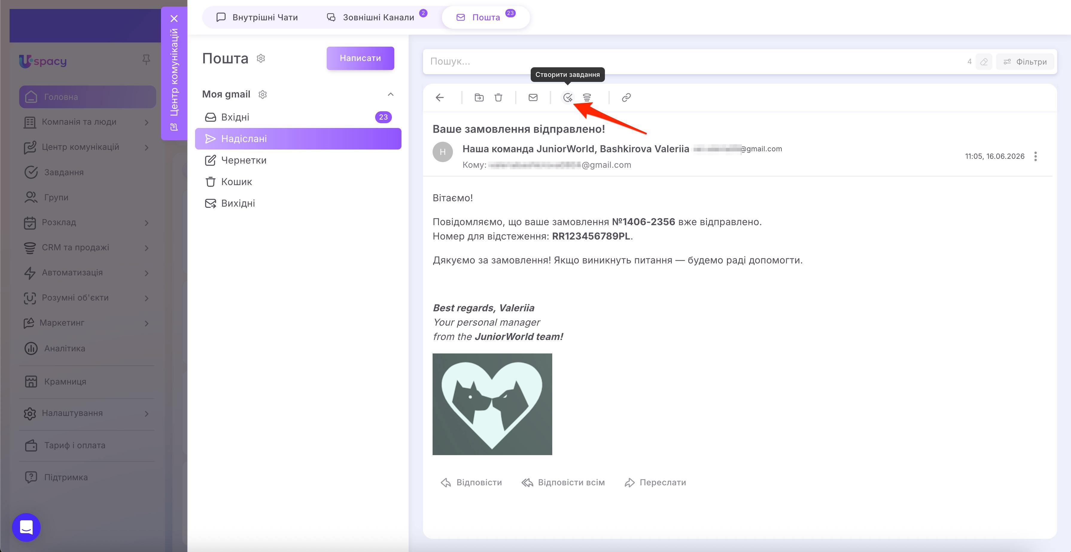
Task: Expand Розумні об'єкти submenu arrow
Action: coord(146,298)
